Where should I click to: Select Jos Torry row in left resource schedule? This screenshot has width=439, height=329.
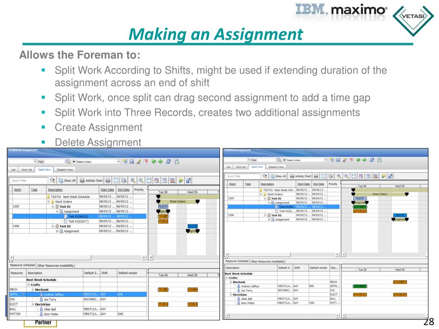pyautogui.click(x=78, y=299)
